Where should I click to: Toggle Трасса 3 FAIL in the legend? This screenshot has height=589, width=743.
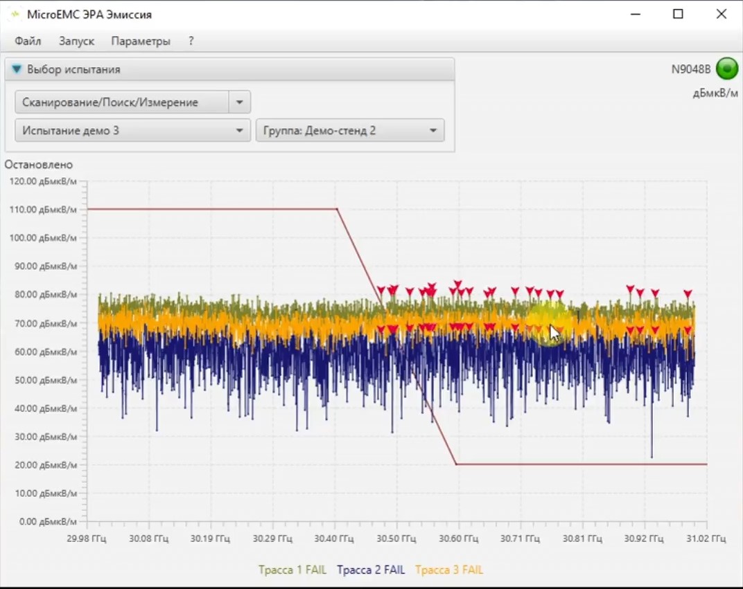(449, 570)
